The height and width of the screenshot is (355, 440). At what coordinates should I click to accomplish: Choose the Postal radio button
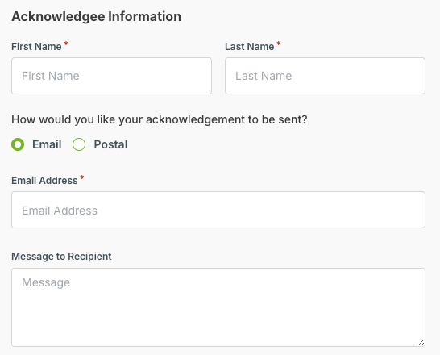click(79, 144)
